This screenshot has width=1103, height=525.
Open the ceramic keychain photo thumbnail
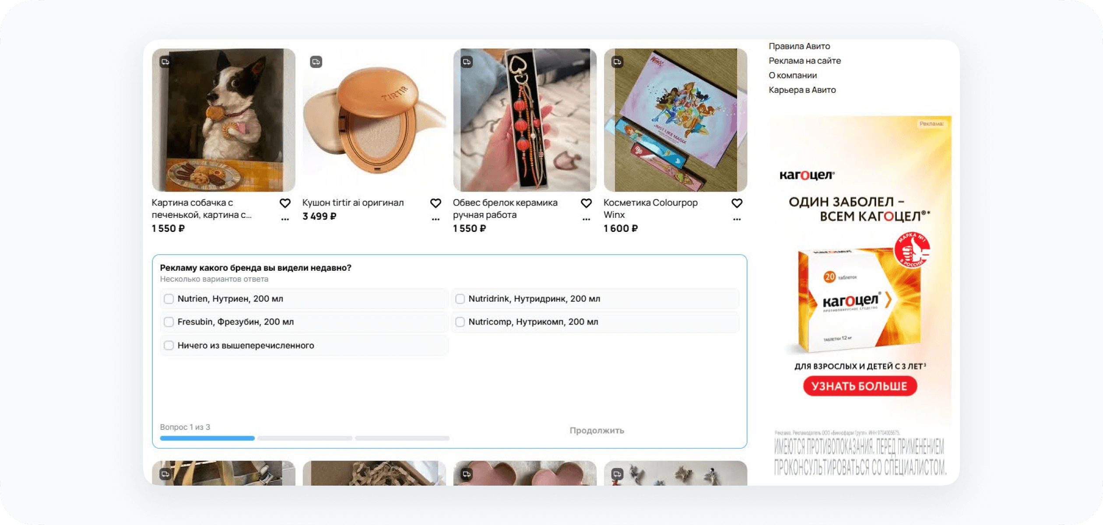[525, 120]
